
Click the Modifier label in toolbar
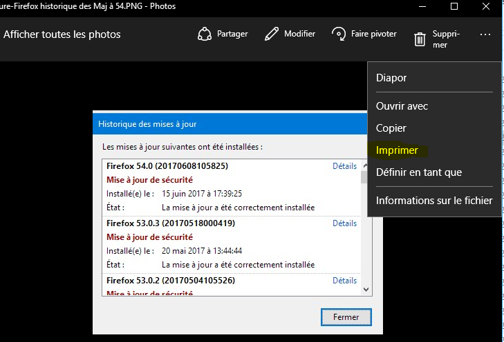point(299,34)
